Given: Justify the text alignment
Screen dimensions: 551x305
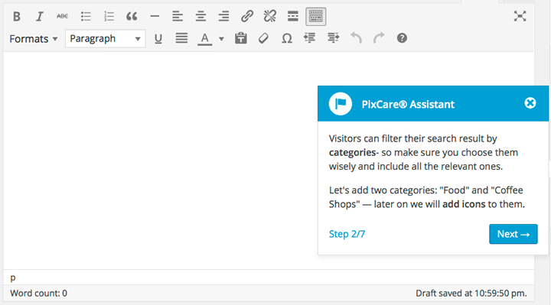Looking at the screenshot, I should [181, 38].
